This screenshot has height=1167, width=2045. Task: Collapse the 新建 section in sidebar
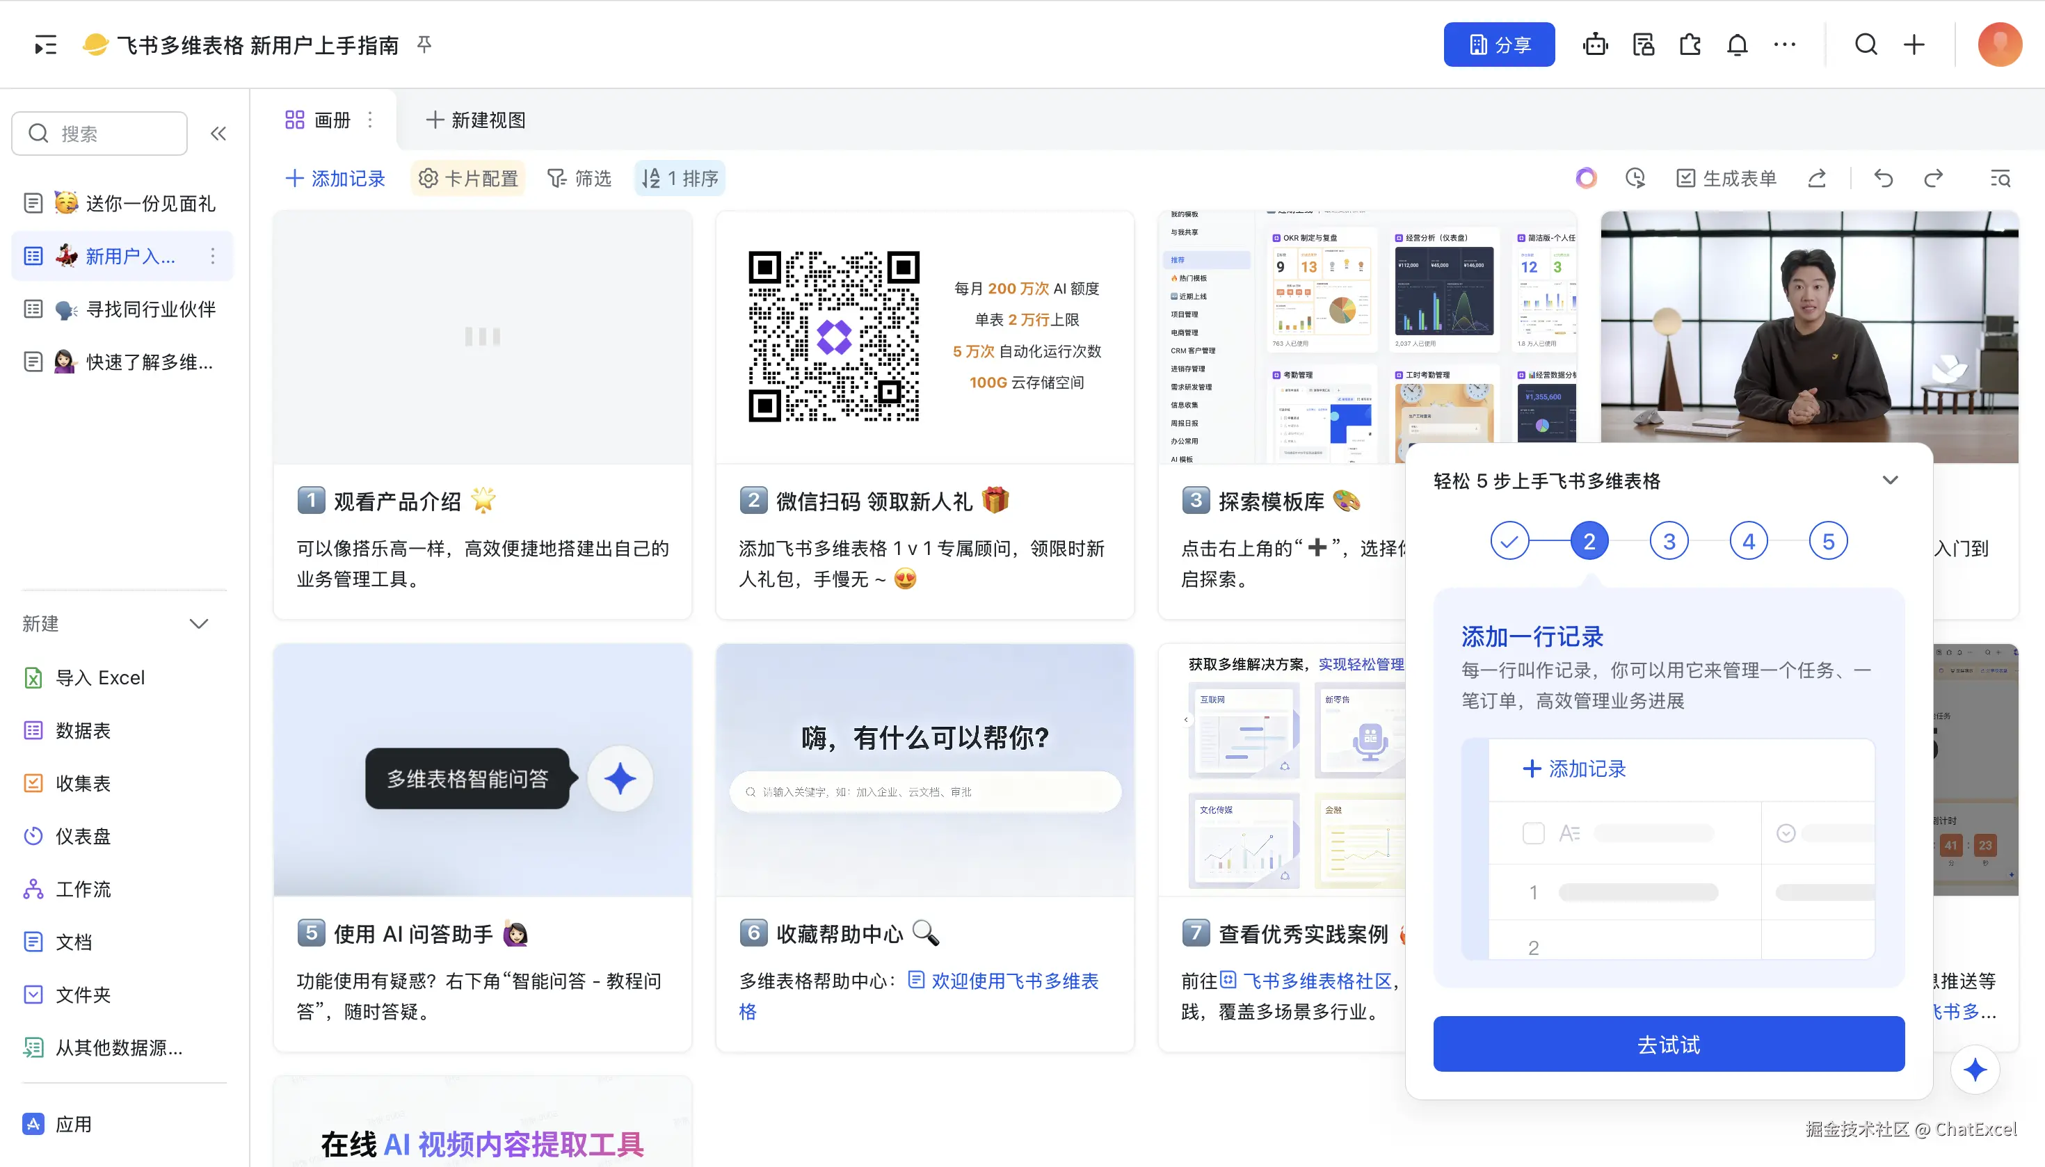point(199,624)
